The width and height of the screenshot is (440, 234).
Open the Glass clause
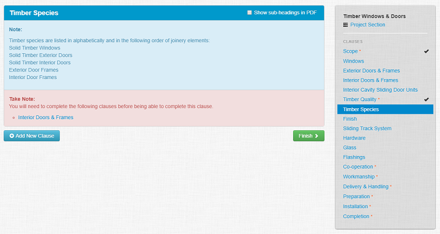pyautogui.click(x=350, y=148)
